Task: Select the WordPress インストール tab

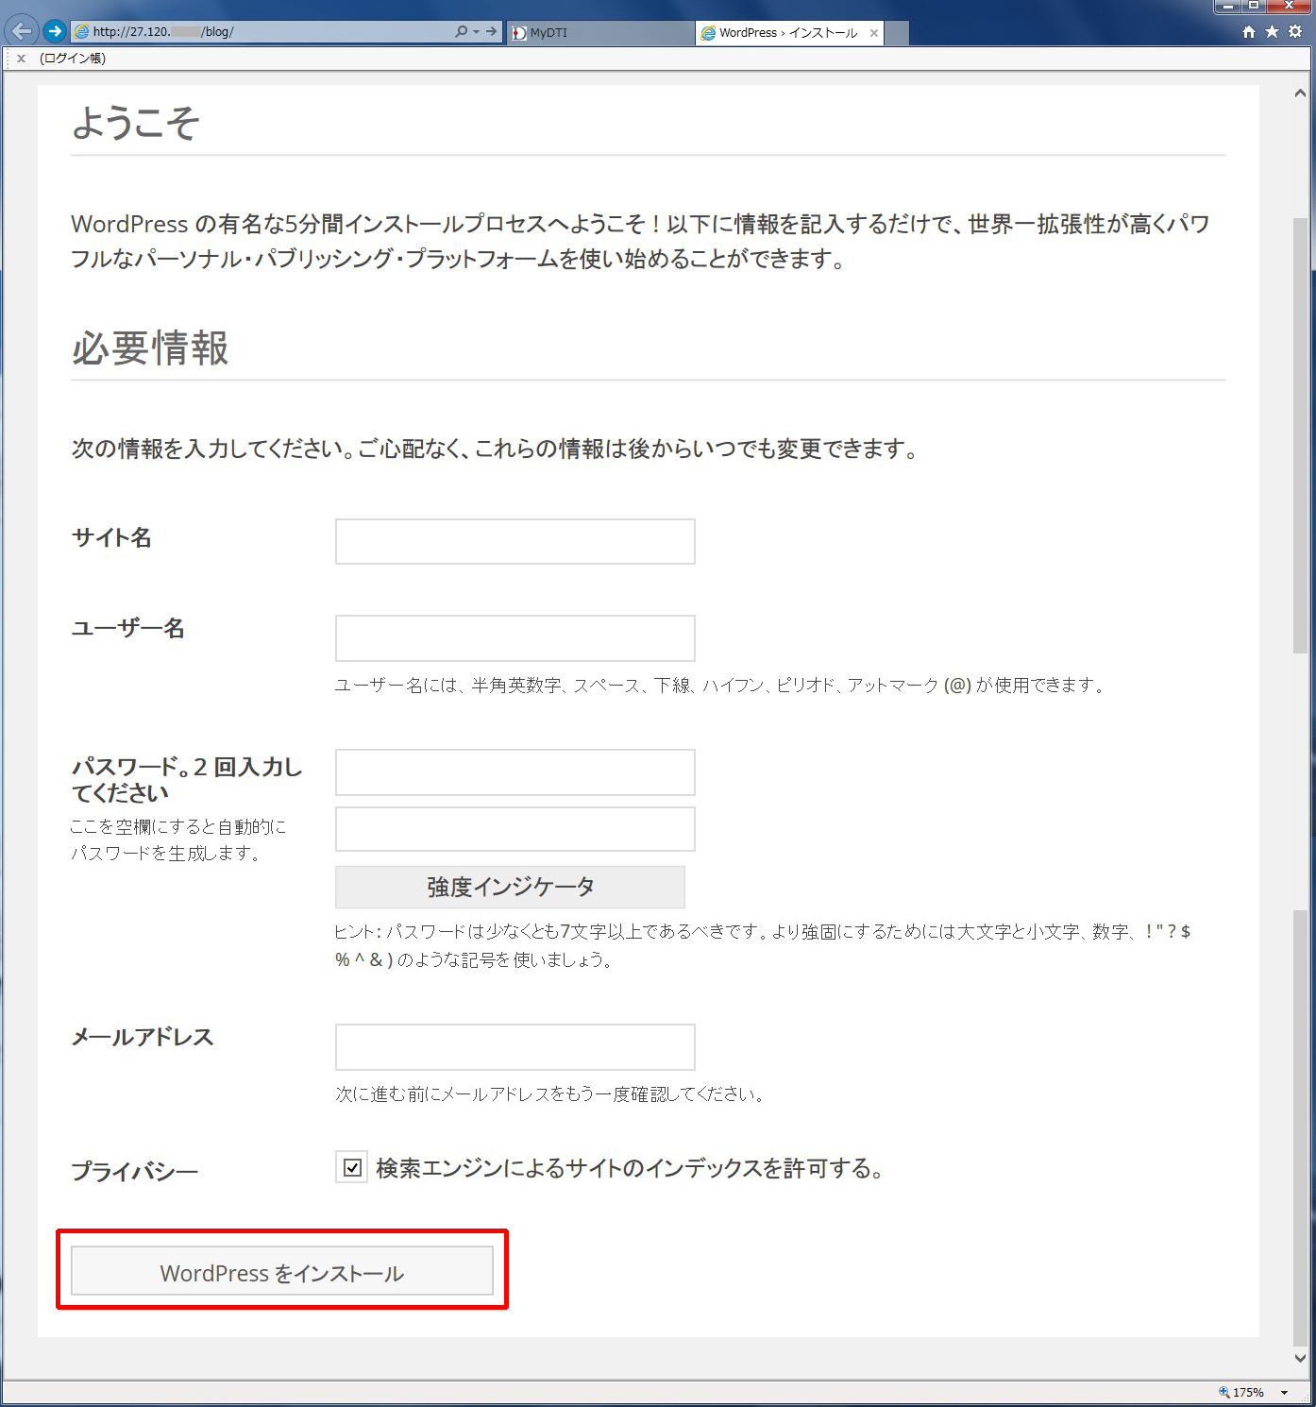Action: (785, 33)
